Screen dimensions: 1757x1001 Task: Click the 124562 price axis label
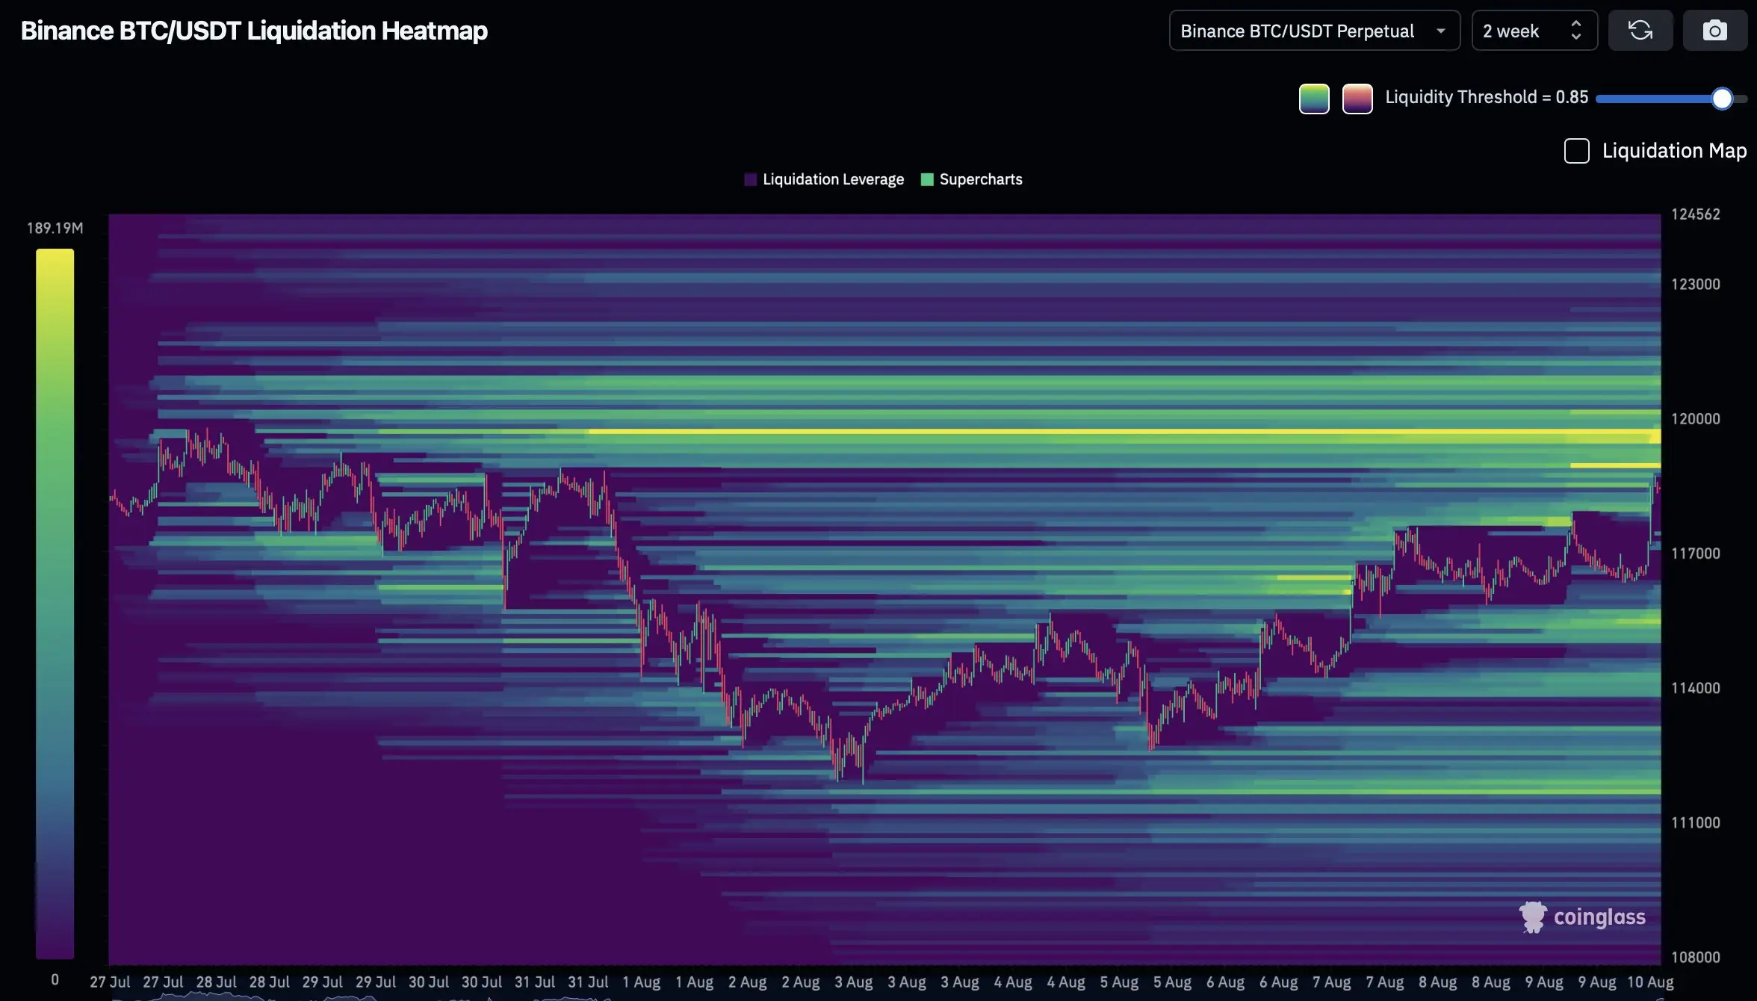pos(1695,214)
